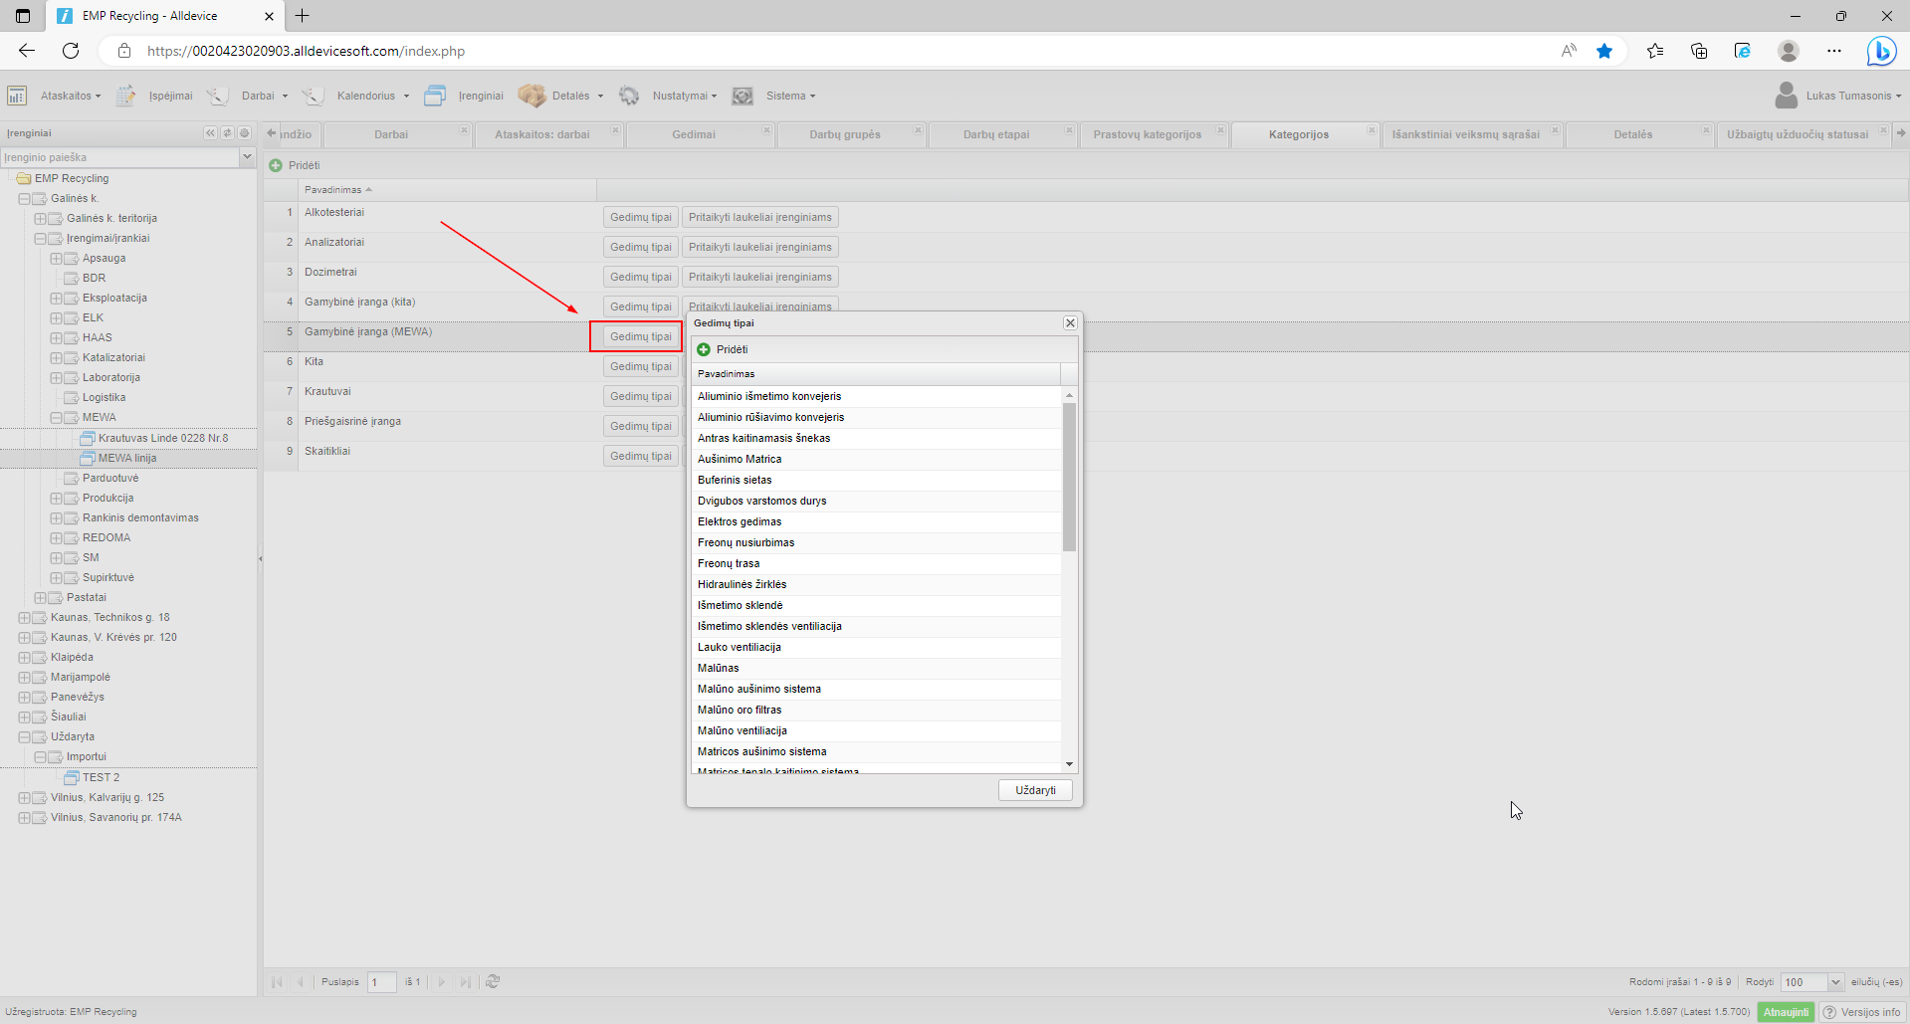The height and width of the screenshot is (1024, 1910).
Task: Select MEWA linija in the device tree
Action: click(x=127, y=459)
